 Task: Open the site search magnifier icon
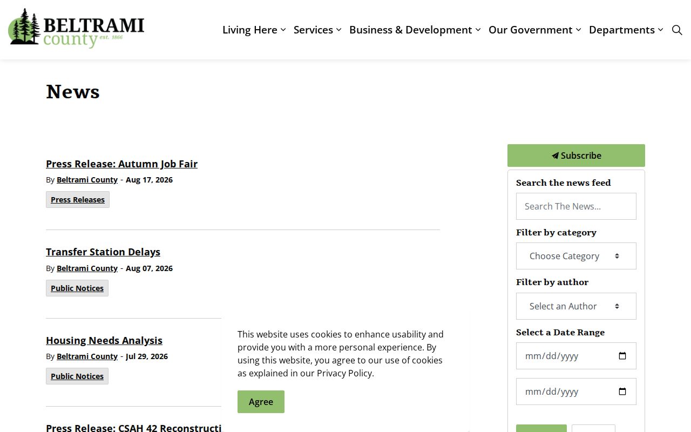[x=677, y=30]
